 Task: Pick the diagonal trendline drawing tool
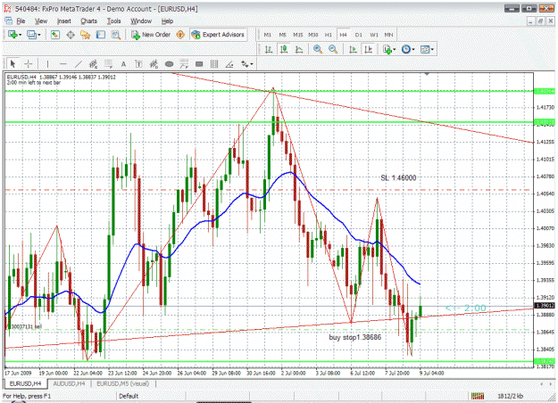tap(78, 64)
